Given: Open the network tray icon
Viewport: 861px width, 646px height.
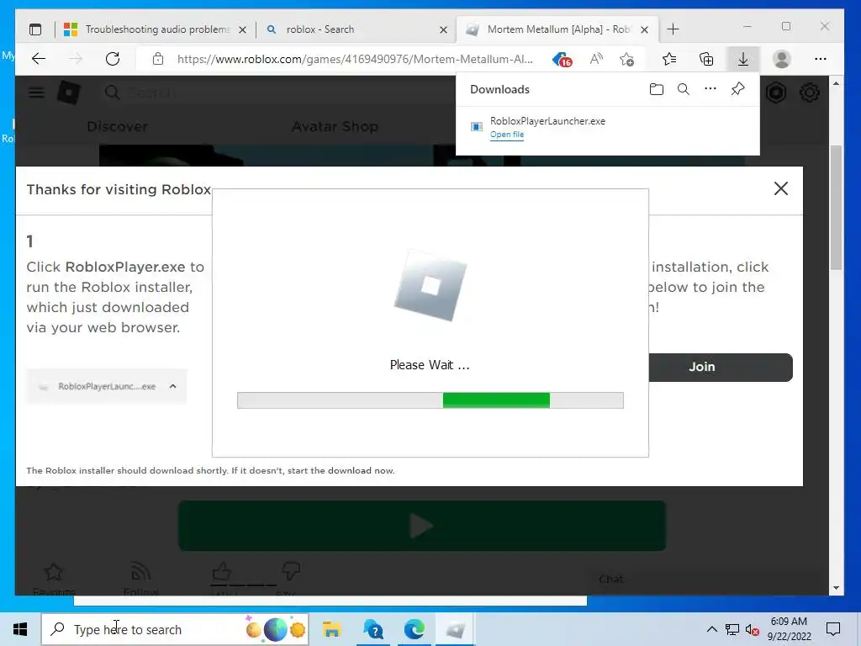Looking at the screenshot, I should 732,629.
